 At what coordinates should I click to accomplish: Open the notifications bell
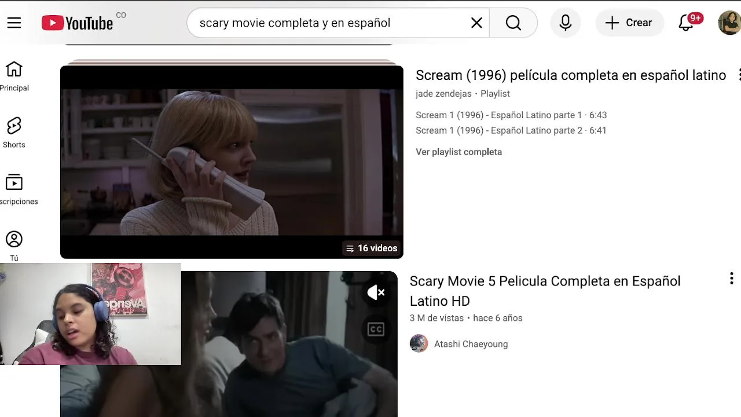[687, 23]
